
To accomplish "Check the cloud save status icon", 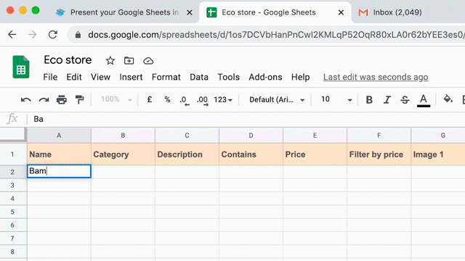I will (x=148, y=61).
